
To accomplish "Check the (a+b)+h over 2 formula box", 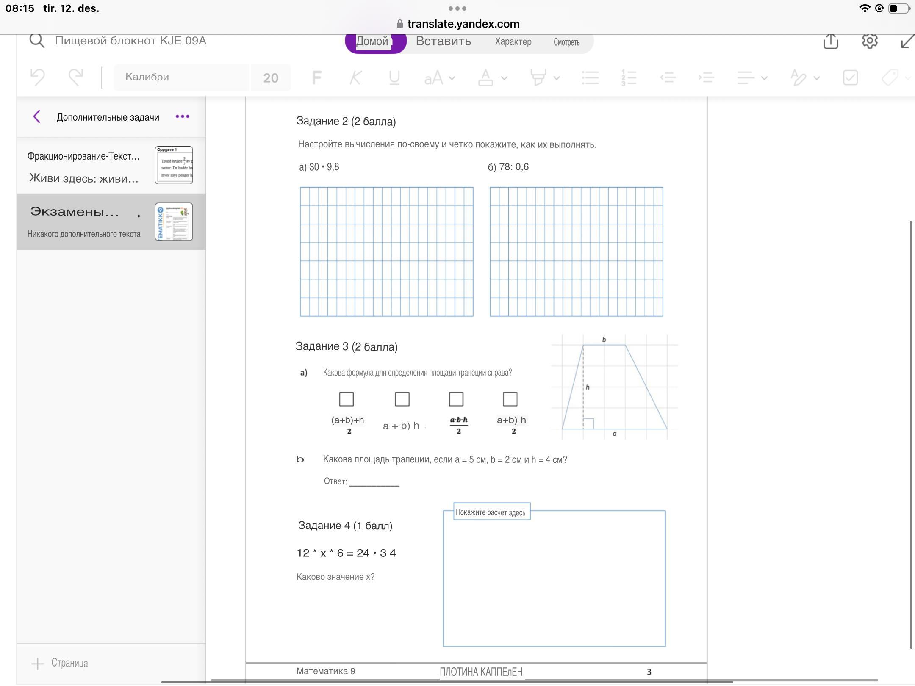I will (347, 399).
